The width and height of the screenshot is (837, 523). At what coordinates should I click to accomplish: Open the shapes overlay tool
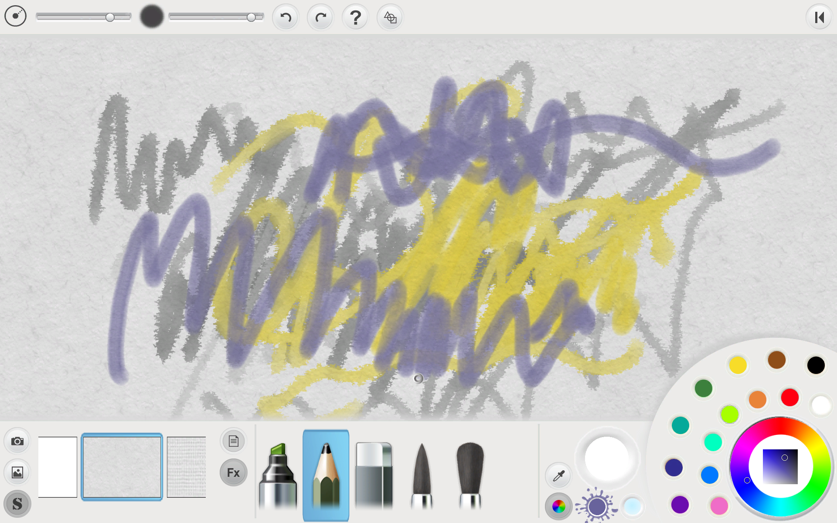[x=390, y=17]
